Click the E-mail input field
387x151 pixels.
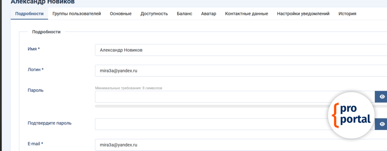click(x=227, y=145)
